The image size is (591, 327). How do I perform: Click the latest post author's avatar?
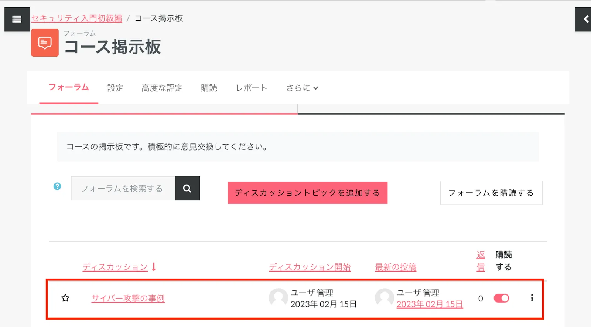(384, 298)
